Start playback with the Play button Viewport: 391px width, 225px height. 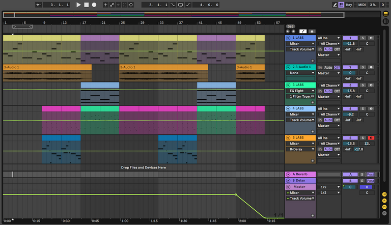[78, 5]
